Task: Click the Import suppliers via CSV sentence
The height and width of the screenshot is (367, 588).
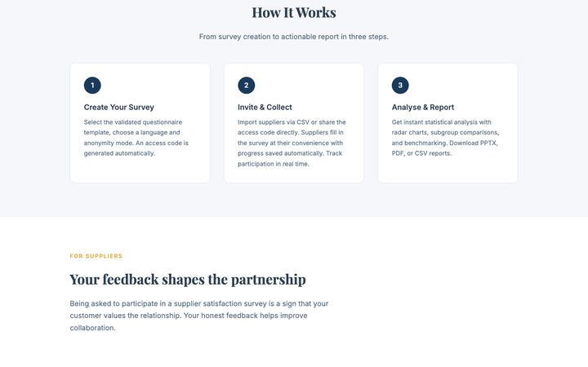Action: tap(292, 127)
